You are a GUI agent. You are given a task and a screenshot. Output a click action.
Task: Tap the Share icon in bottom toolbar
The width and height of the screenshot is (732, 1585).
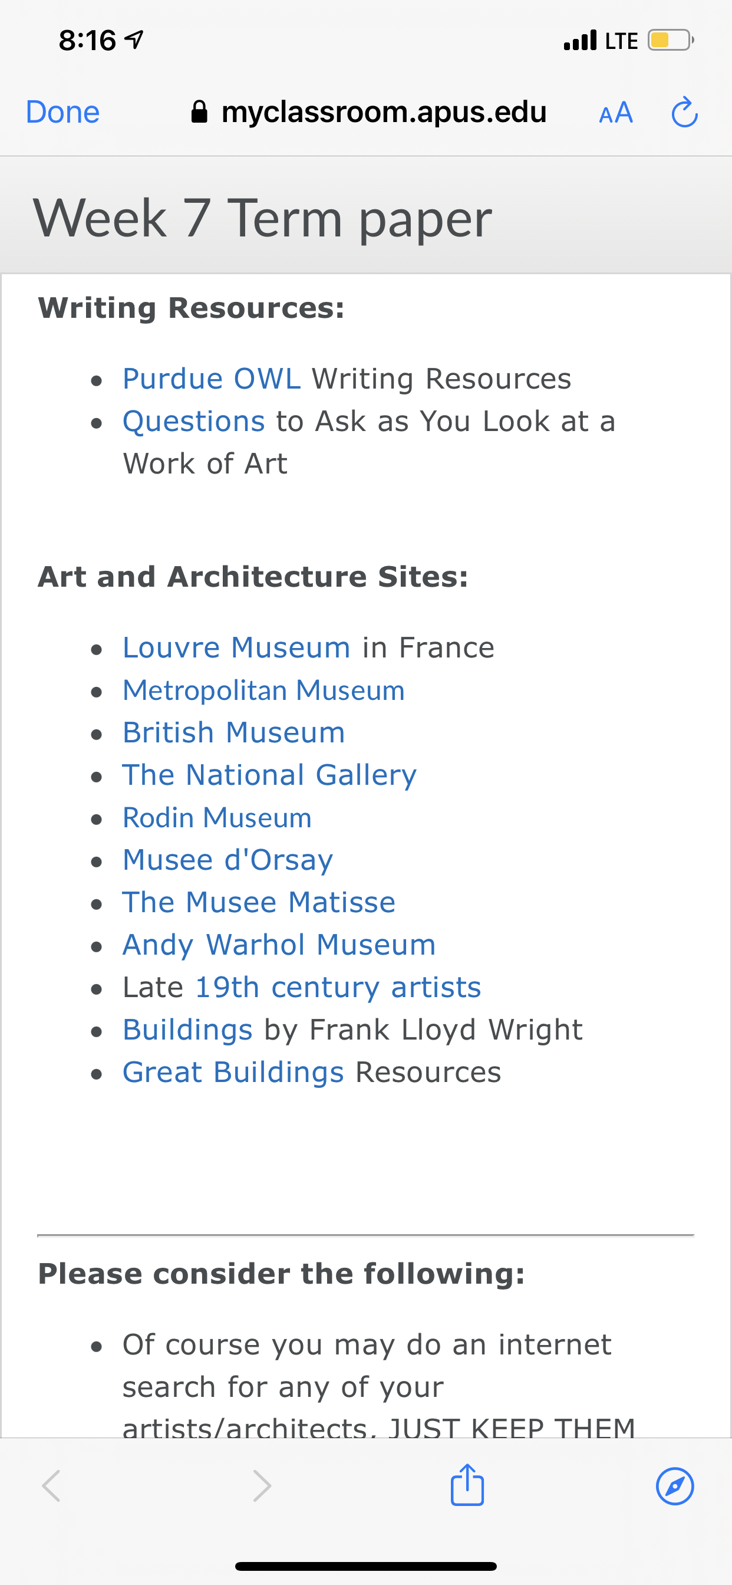click(467, 1484)
